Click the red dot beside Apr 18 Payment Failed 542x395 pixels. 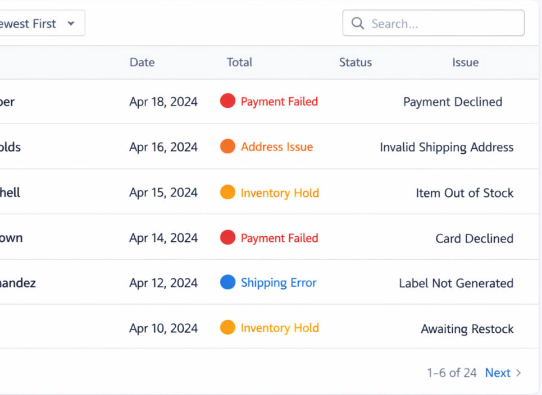(227, 101)
